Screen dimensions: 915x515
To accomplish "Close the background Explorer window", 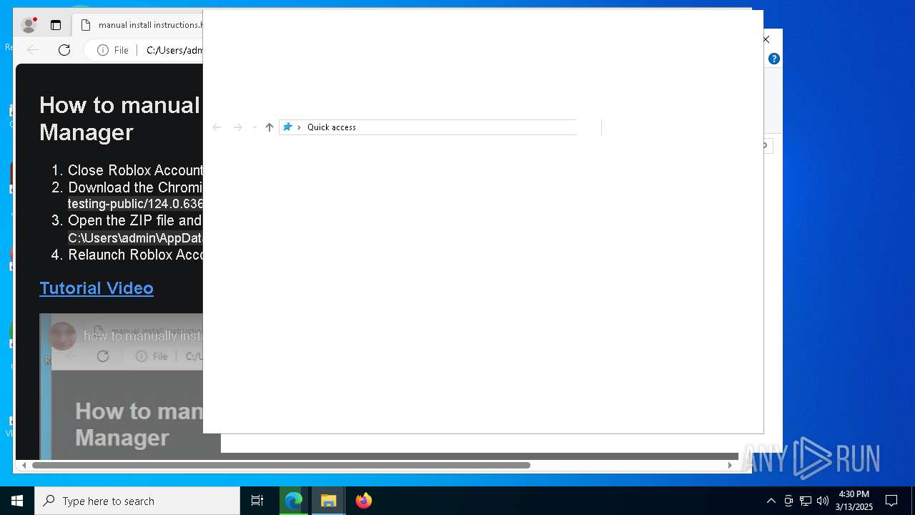I will (x=767, y=39).
